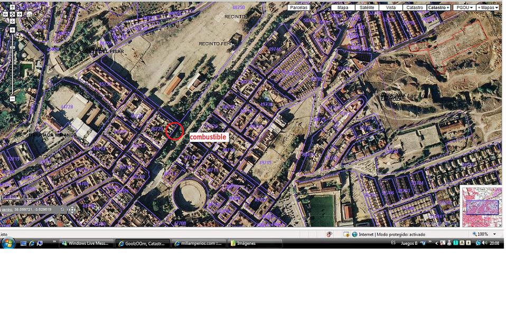Click the center/reset view pan icon

(x=12, y=14)
